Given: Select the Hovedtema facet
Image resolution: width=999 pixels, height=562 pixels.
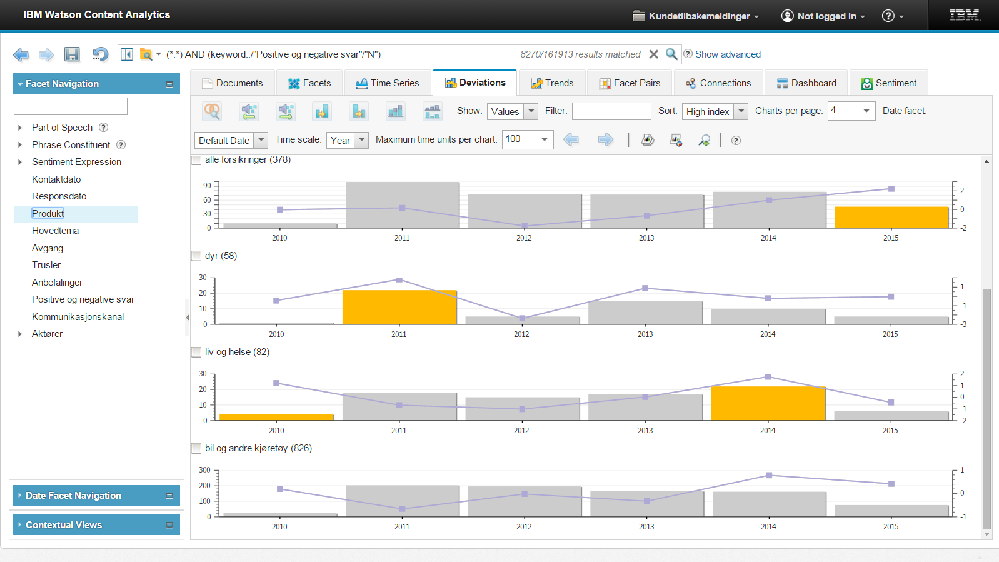Looking at the screenshot, I should point(56,231).
